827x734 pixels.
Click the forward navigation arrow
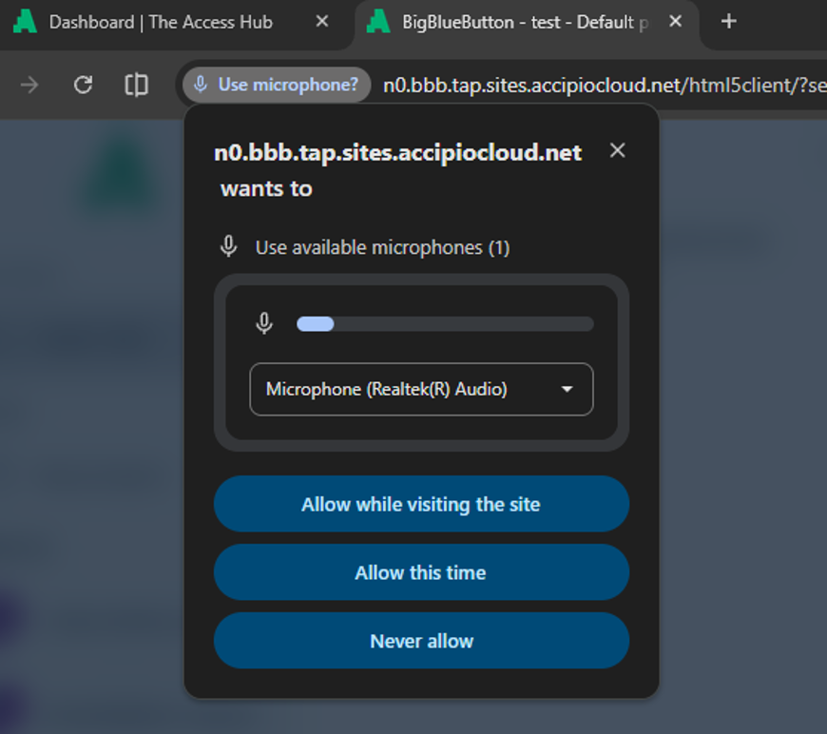pos(29,85)
